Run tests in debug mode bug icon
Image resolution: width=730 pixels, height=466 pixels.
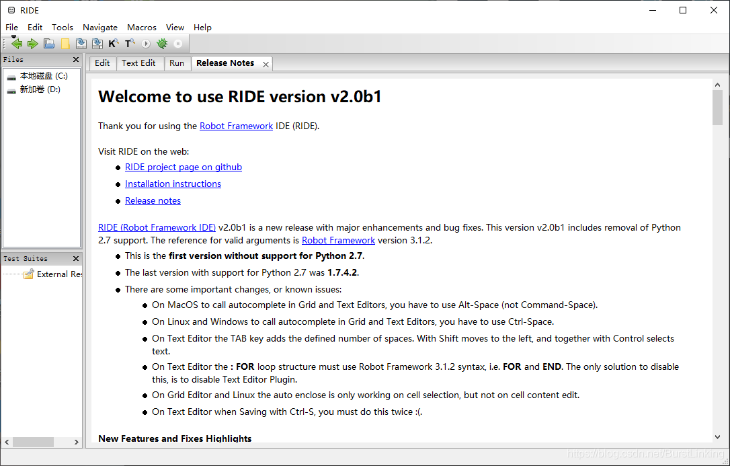pyautogui.click(x=162, y=44)
